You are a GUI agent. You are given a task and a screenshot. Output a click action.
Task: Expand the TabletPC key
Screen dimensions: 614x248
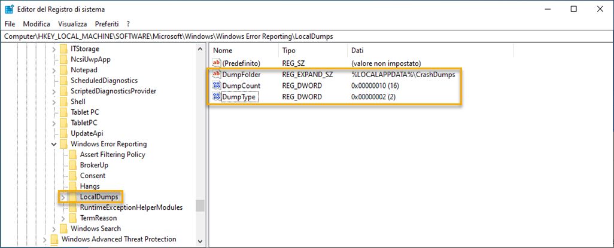[54, 123]
